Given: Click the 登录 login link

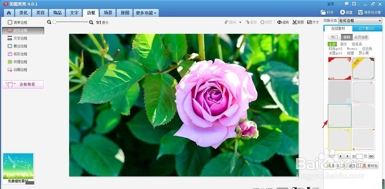Looking at the screenshot, I should (331, 4).
